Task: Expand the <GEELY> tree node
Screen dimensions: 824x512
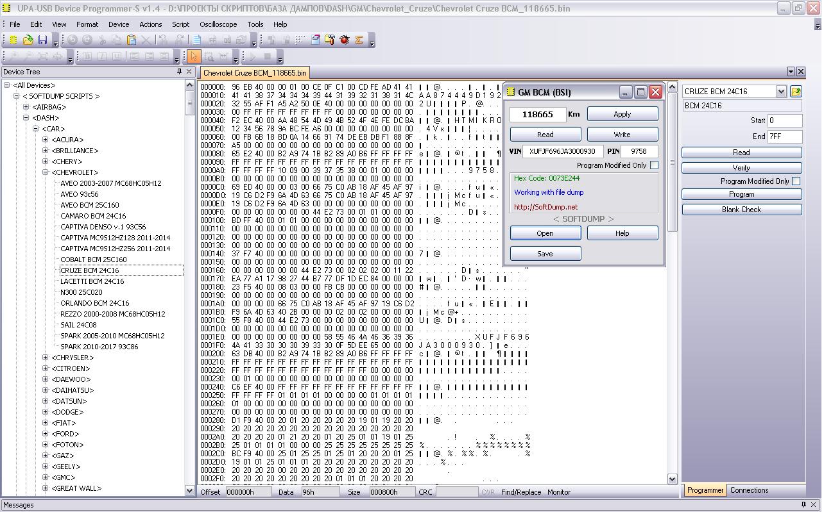Action: point(46,467)
